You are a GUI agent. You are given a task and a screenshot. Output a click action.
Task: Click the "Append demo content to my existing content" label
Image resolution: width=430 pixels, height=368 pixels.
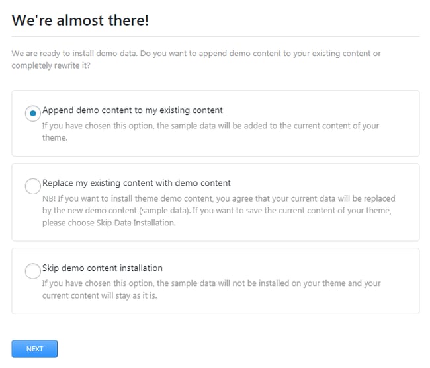coord(132,110)
